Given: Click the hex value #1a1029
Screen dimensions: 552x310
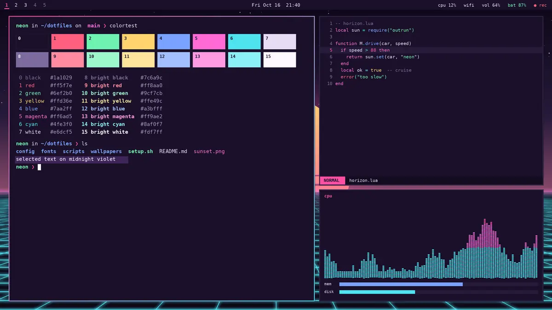Looking at the screenshot, I should click(61, 78).
